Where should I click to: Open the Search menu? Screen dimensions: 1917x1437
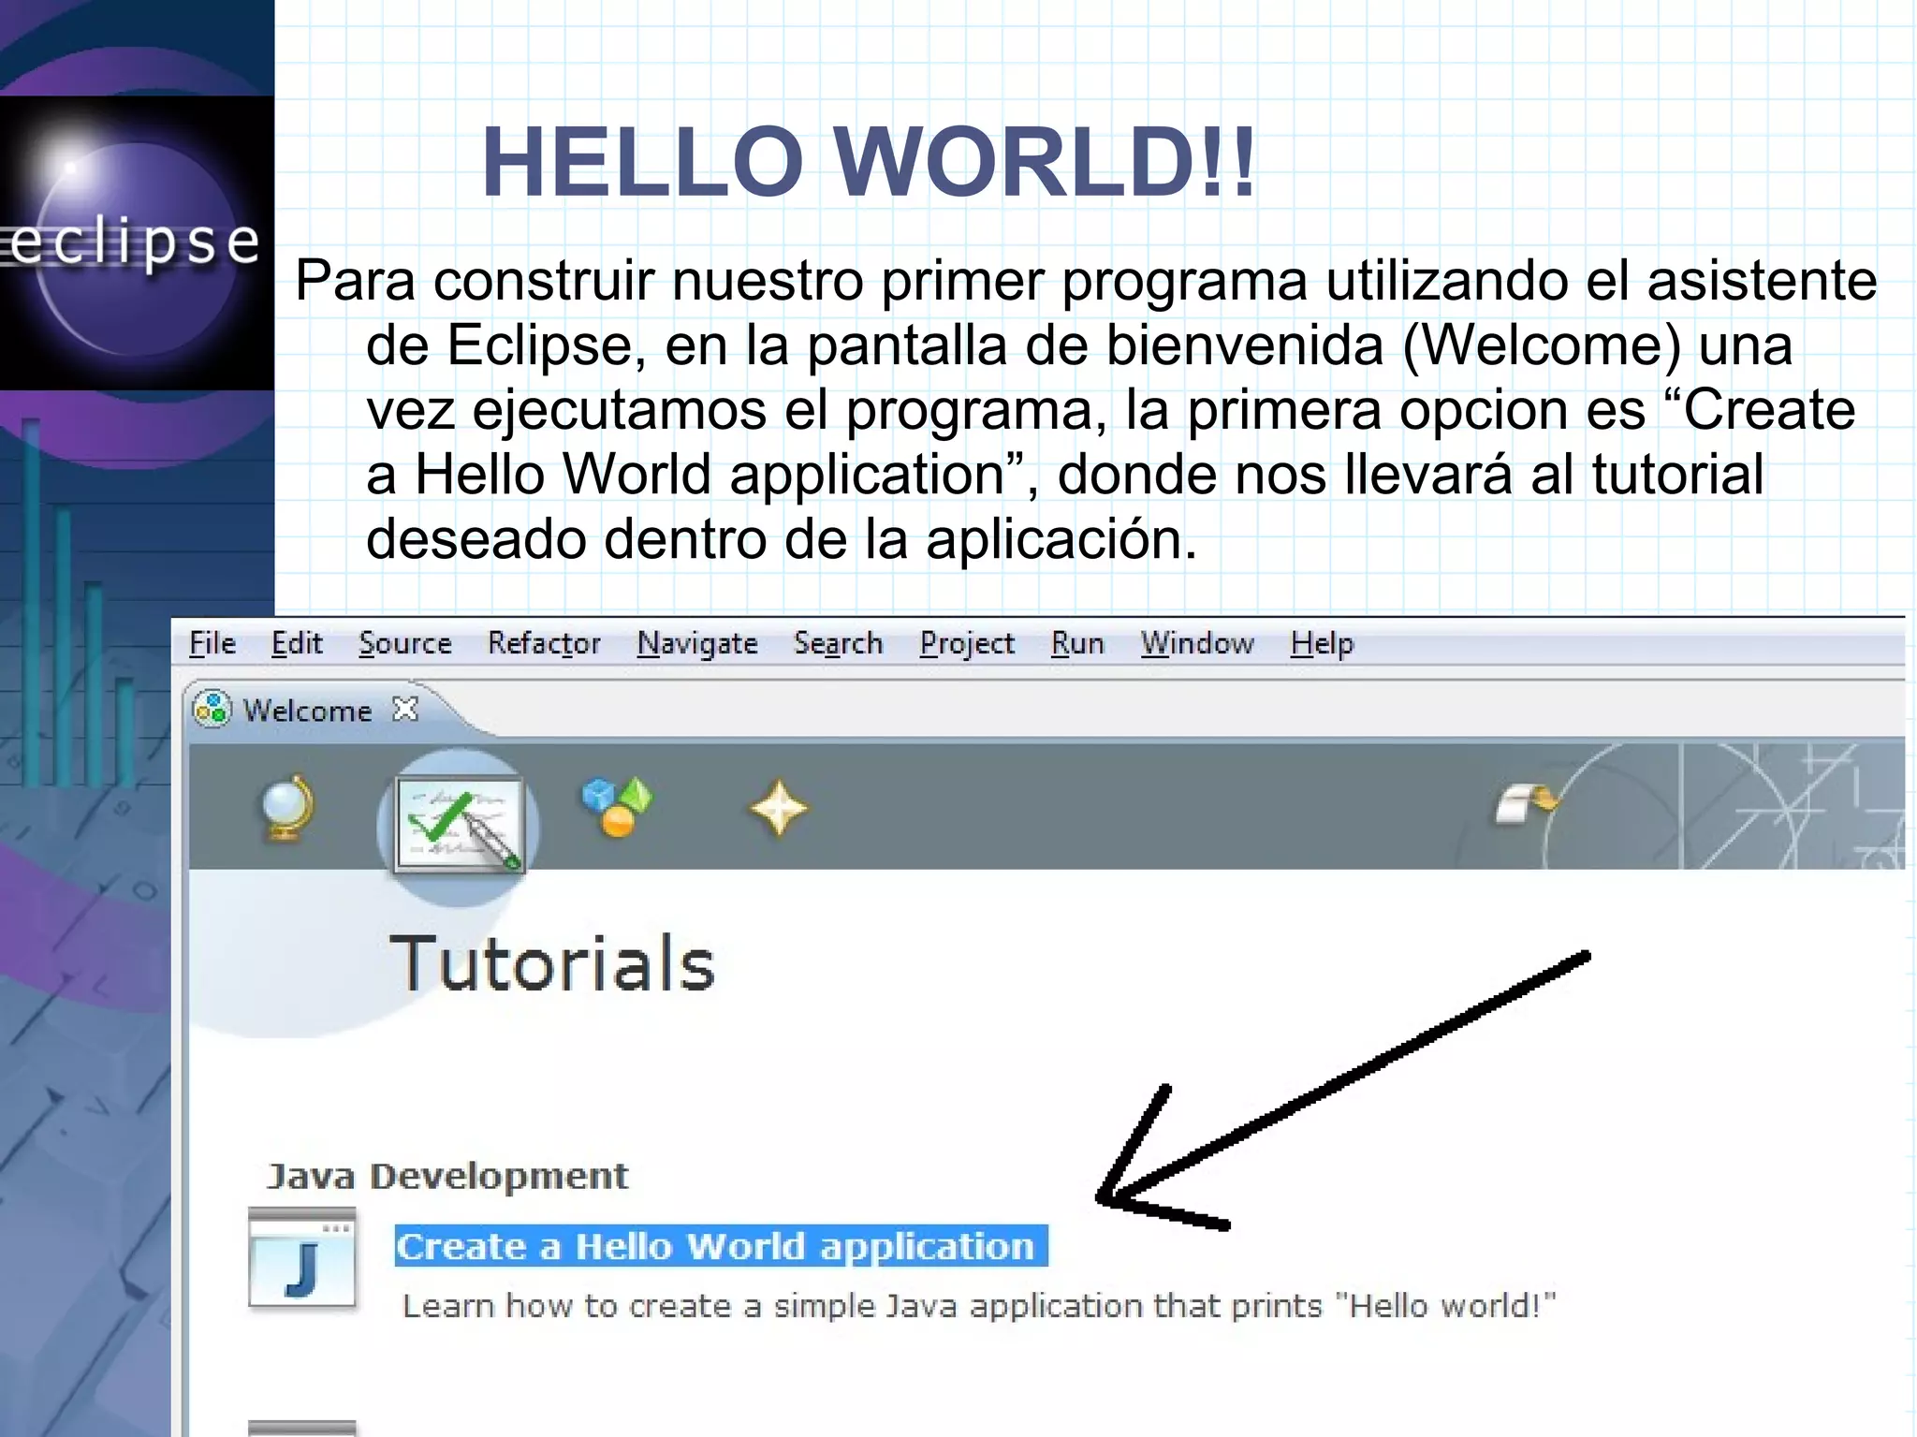[838, 643]
